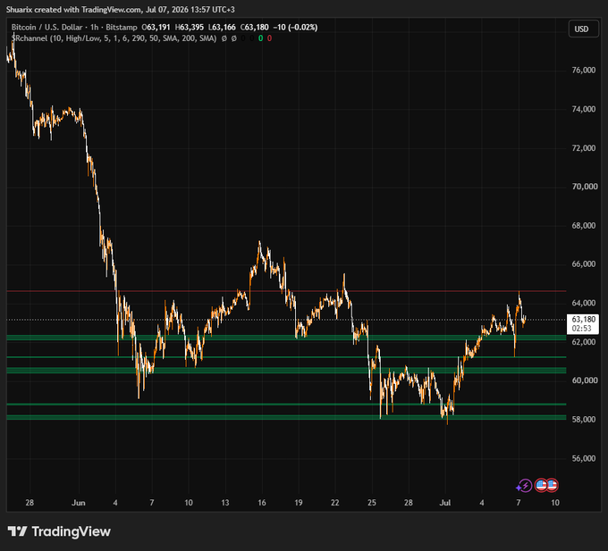The width and height of the screenshot is (608, 551).
Task: Open the SRchannel indicator legend settings
Action: 114,38
